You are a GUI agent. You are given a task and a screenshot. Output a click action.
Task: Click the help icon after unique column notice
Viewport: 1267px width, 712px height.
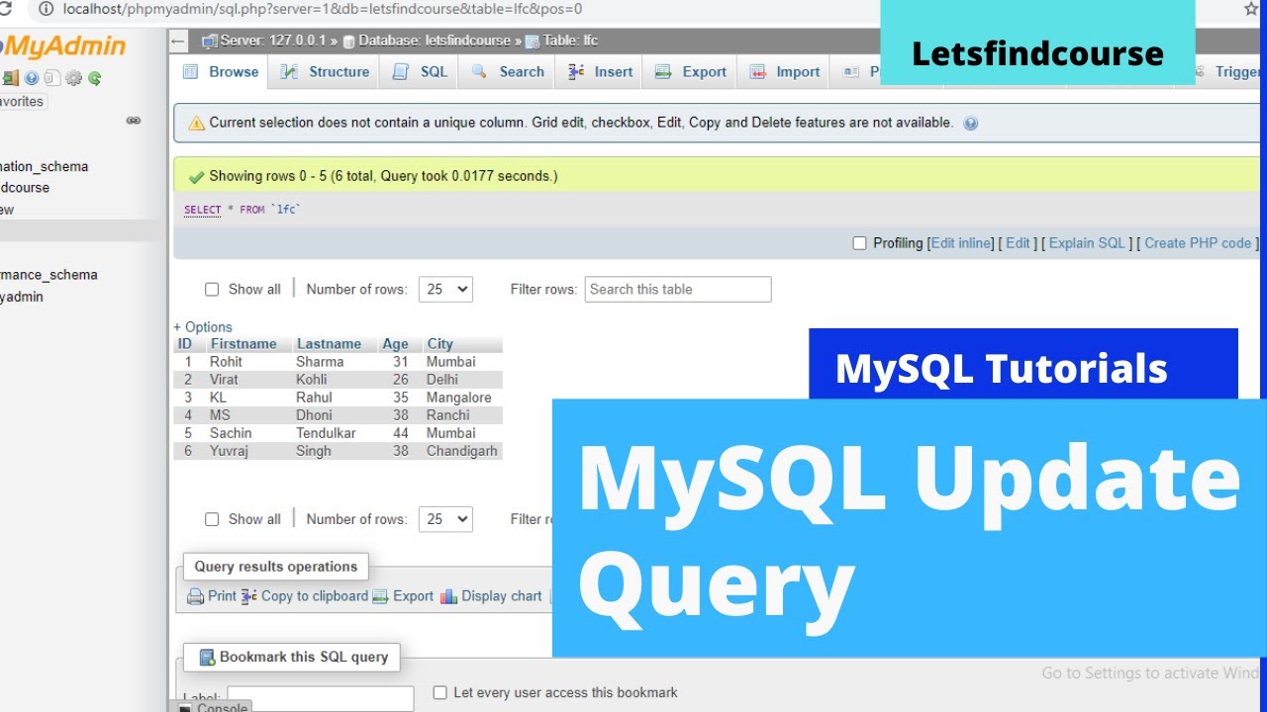coord(970,124)
